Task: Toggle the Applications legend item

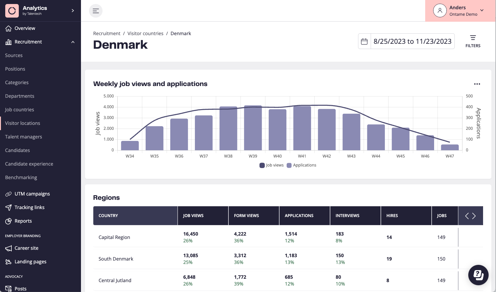Action: click(301, 165)
